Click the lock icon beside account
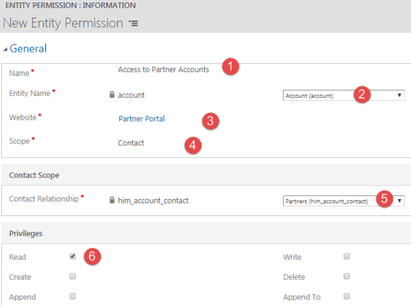Screen dimensions: 411x307 112,95
